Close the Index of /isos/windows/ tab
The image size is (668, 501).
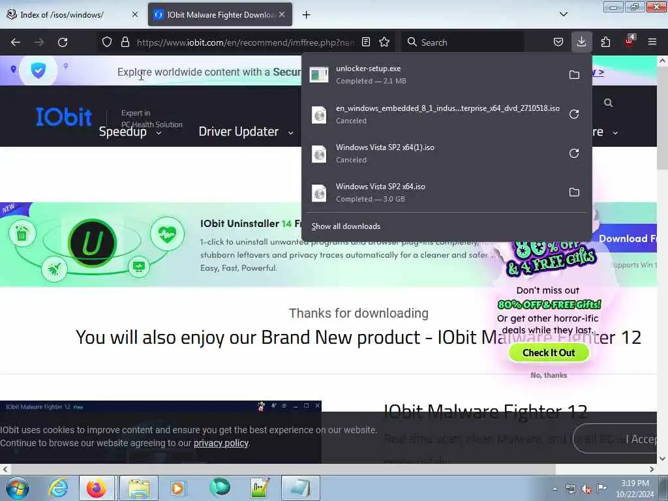click(x=135, y=14)
